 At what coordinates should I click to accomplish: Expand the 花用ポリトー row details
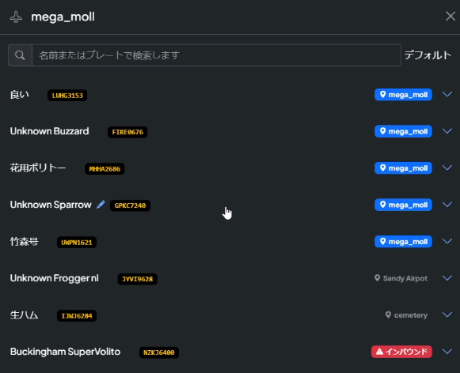coord(447,168)
